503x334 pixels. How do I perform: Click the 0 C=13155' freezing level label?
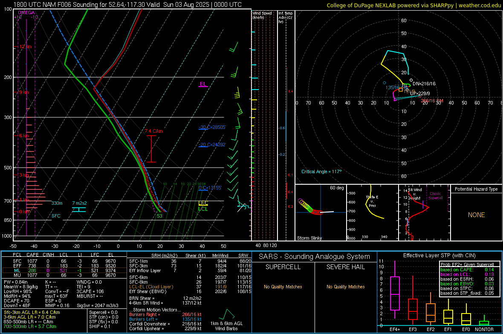point(210,188)
